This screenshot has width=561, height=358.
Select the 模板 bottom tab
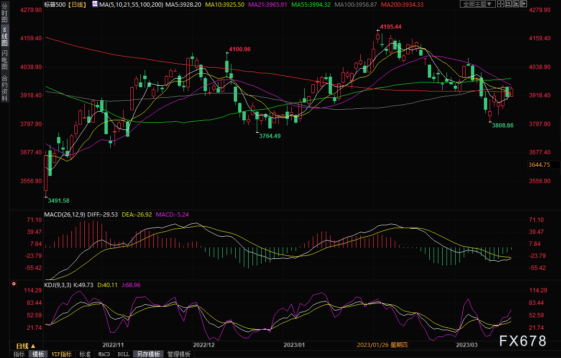coord(38,355)
